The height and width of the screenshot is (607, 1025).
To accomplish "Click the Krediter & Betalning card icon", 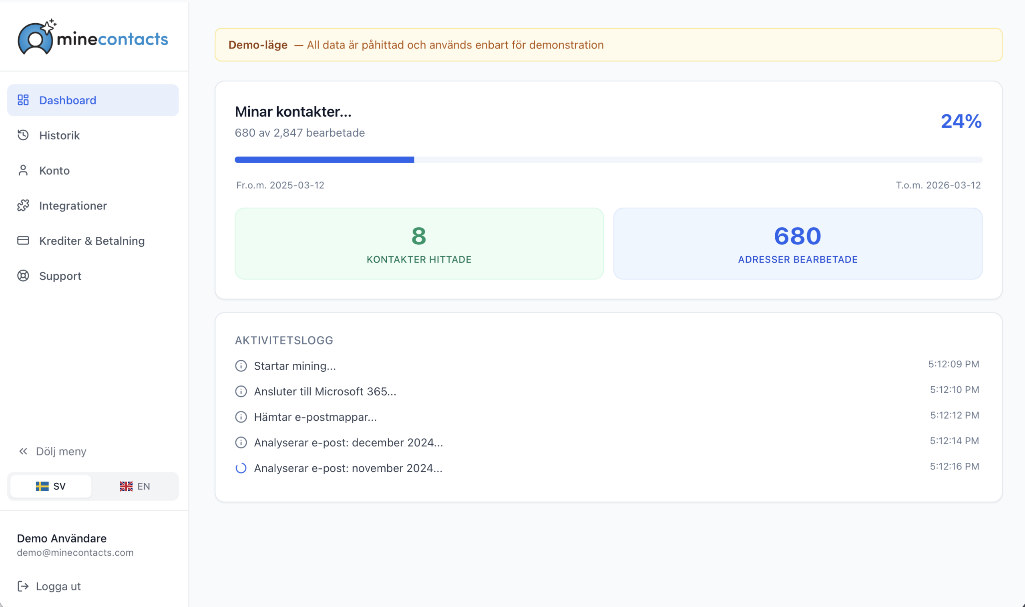I will (23, 240).
